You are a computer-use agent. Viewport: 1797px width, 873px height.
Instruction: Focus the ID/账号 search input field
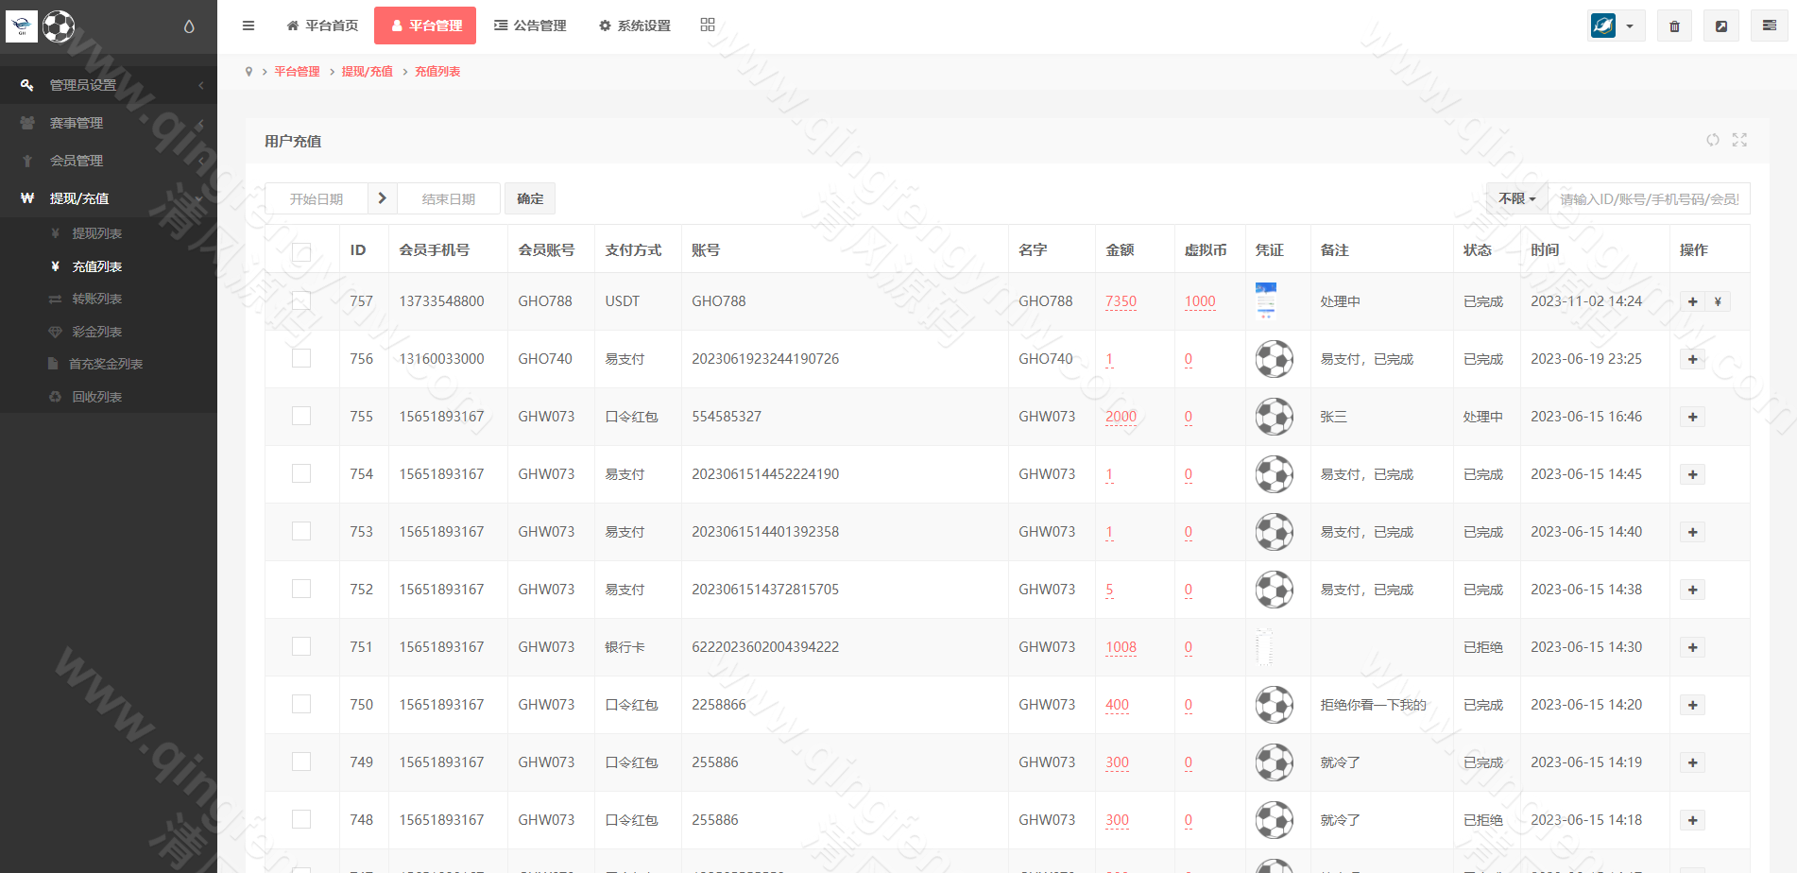1649,199
